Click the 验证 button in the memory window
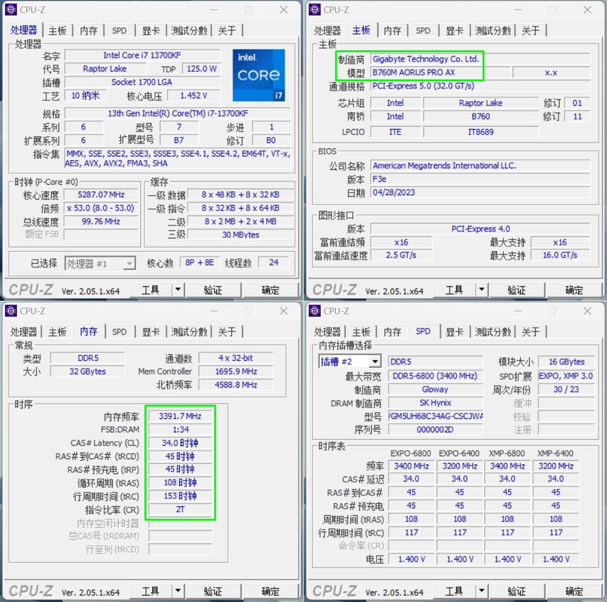Viewport: 607px width, 602px height. tap(213, 590)
